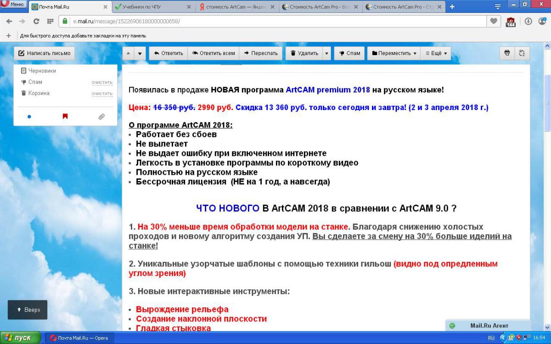551x344 pixels.
Task: Click the Ответить всем button
Action: tap(214, 53)
